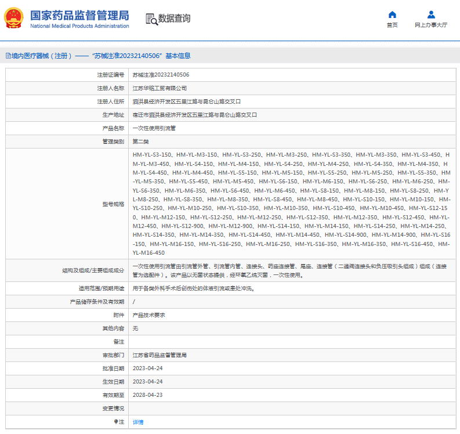Click the 注册人住所 row label
The height and width of the screenshot is (434, 460).
tap(111, 102)
